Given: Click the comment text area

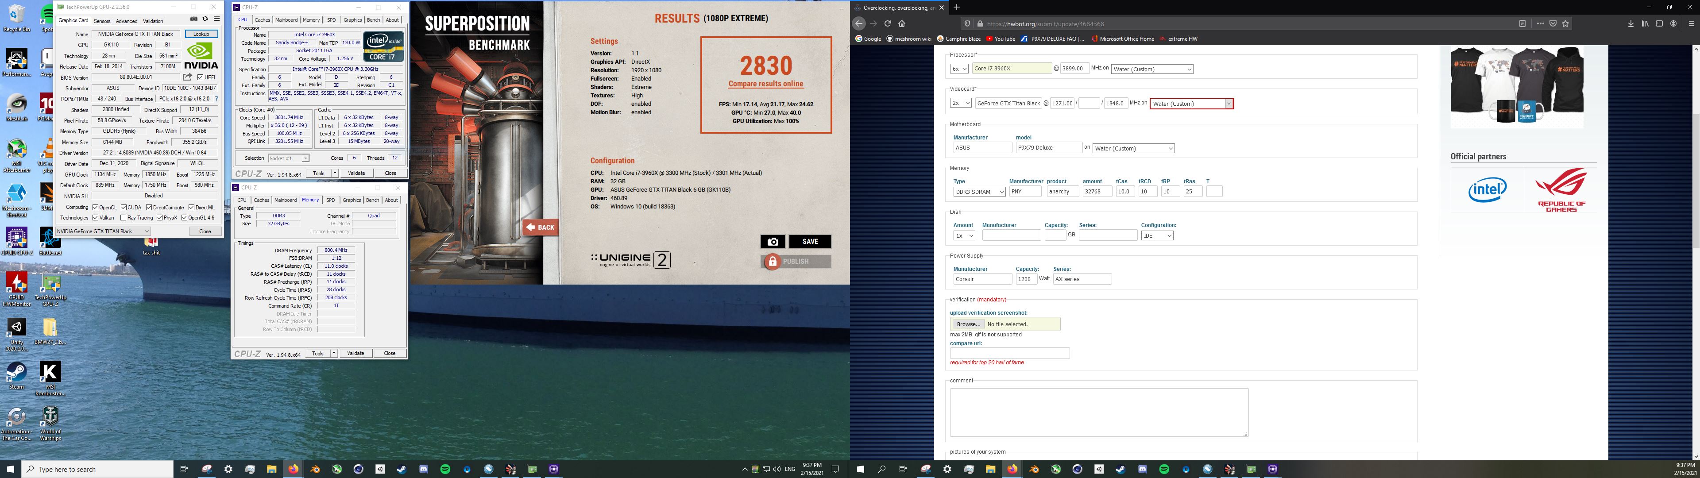Looking at the screenshot, I should [1099, 412].
